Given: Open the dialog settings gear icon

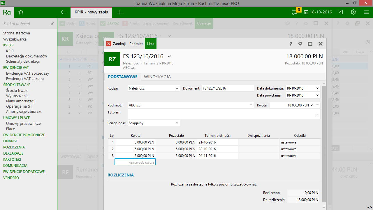Looking at the screenshot, I should click(300, 44).
